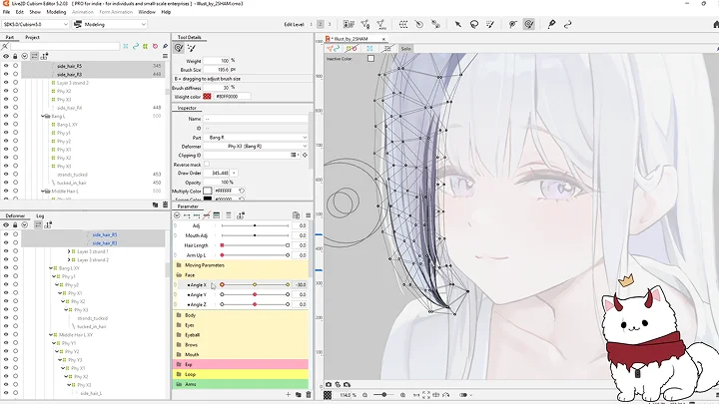Delete parameter using trash icon

tap(309, 394)
